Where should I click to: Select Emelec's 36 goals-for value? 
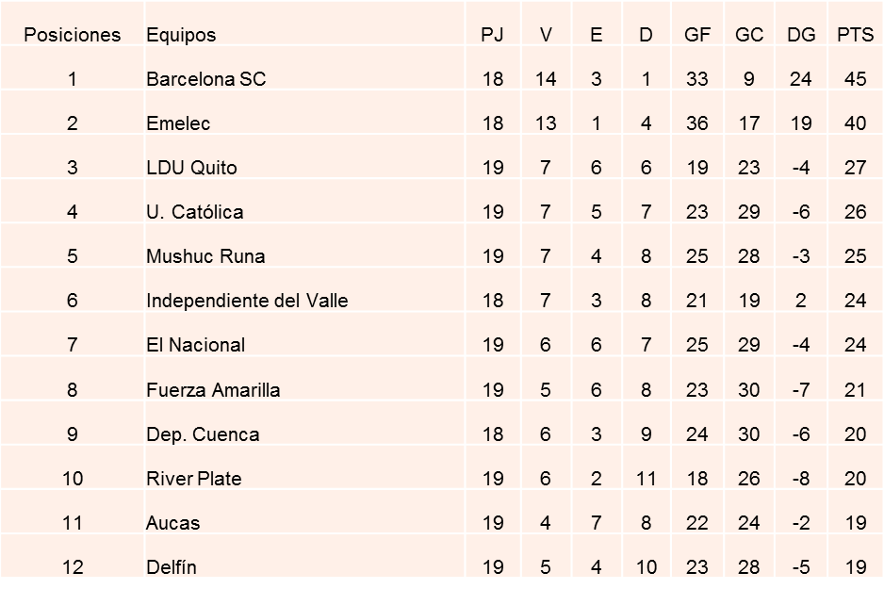pos(697,123)
